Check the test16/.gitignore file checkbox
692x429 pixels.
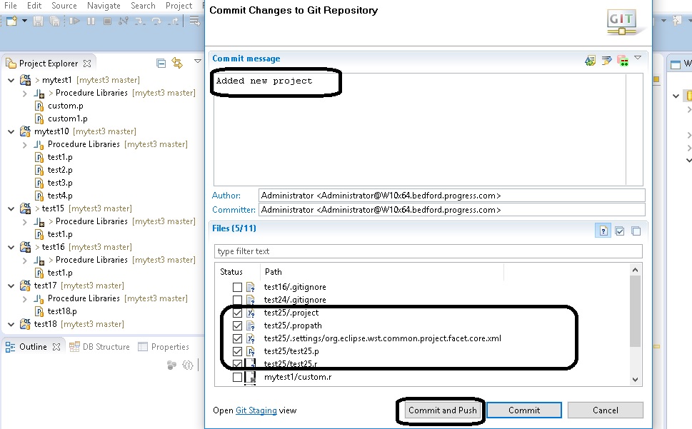[237, 287]
